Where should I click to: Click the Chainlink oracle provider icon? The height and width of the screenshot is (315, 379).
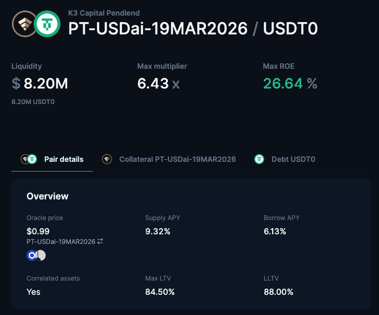(x=32, y=255)
